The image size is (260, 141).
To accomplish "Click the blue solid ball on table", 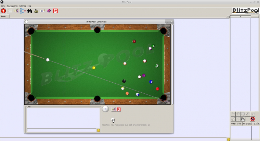I will [151, 82].
